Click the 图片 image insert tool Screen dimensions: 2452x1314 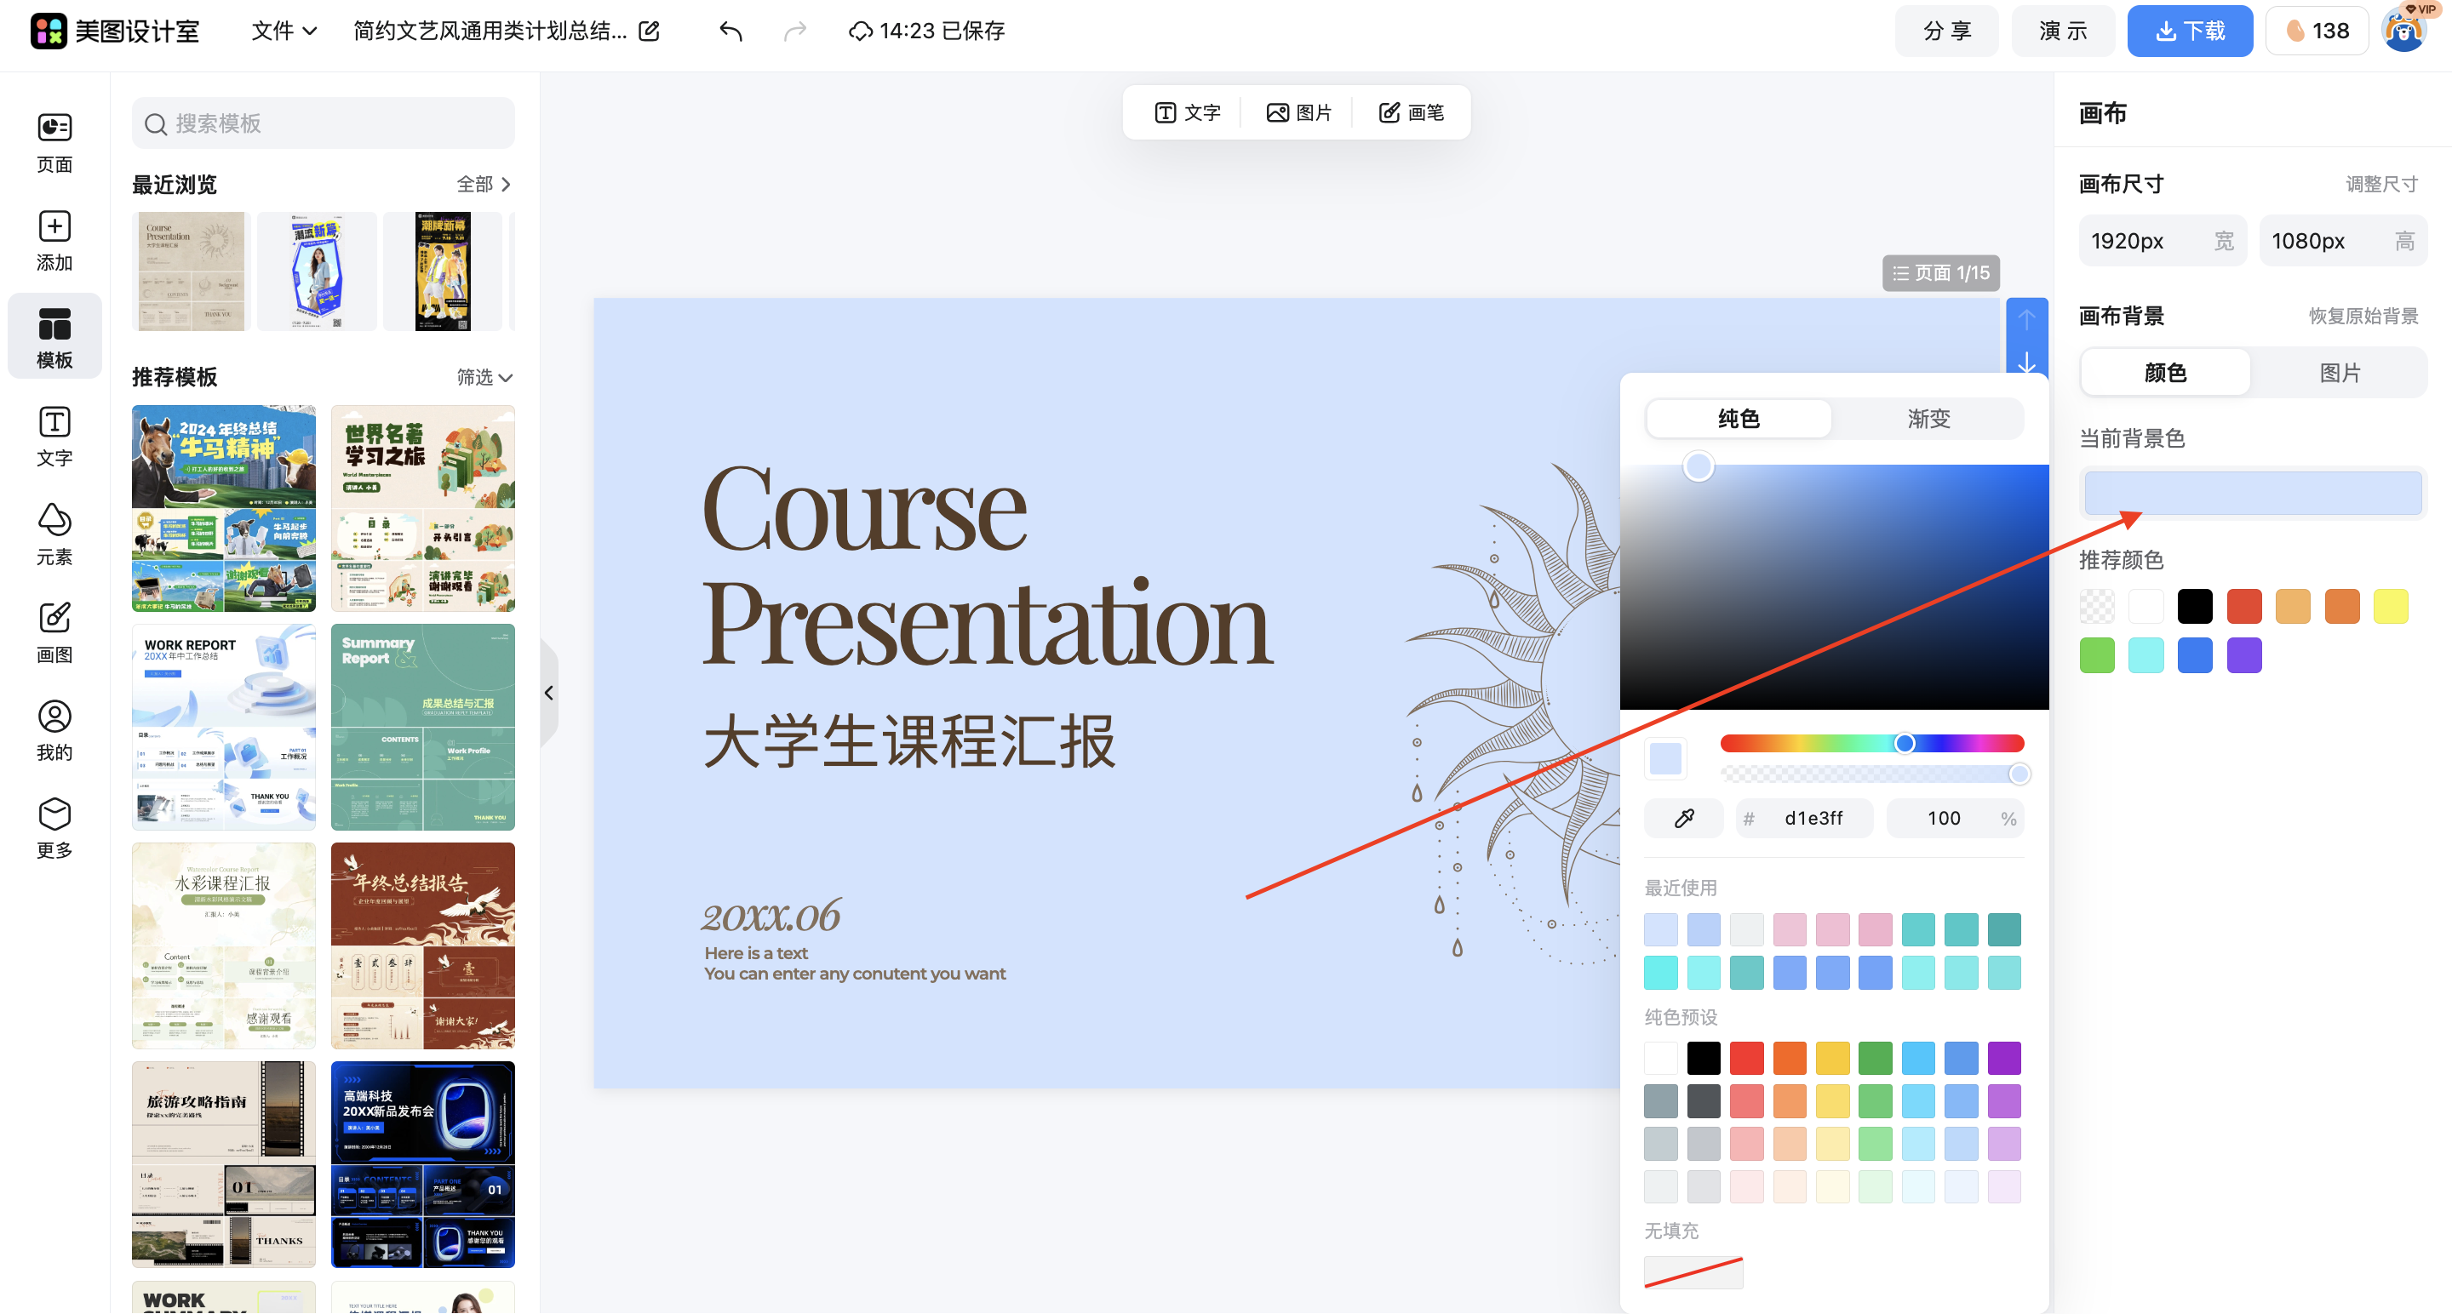(1298, 112)
